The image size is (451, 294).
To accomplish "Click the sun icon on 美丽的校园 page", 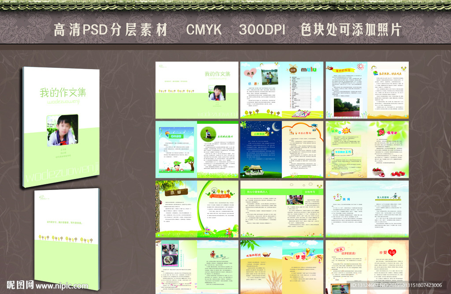I will point(360,67).
